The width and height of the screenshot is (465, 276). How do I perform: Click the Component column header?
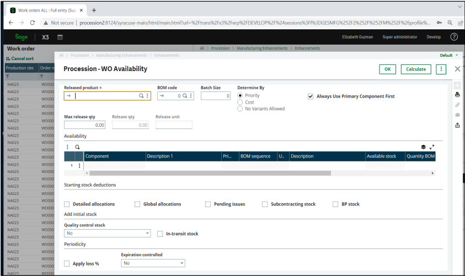pos(115,156)
